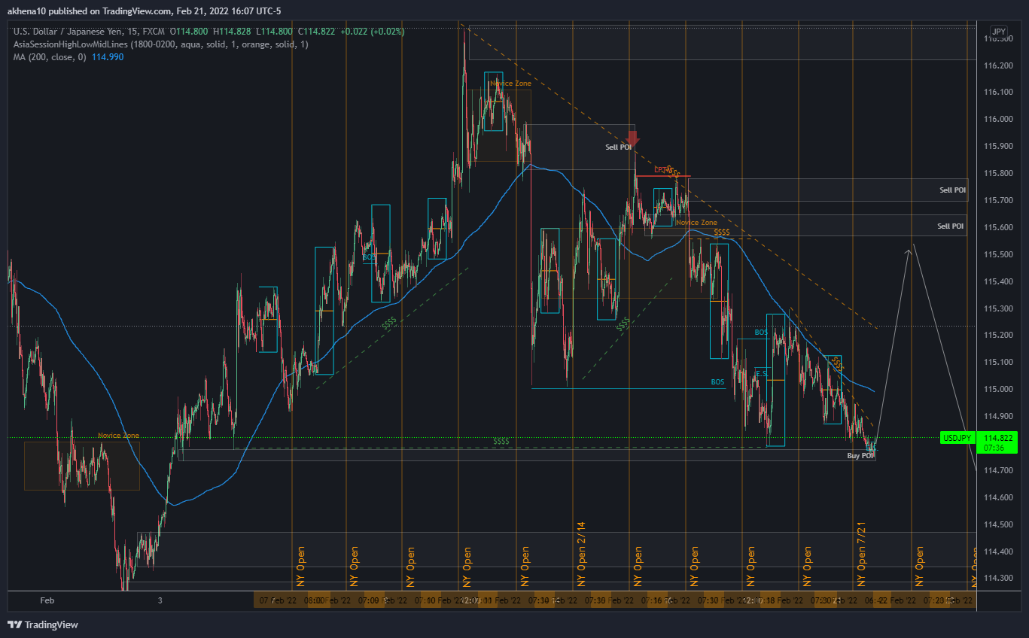Click the 115.200 price axis label
Screen dimensions: 1029x638
997,336
